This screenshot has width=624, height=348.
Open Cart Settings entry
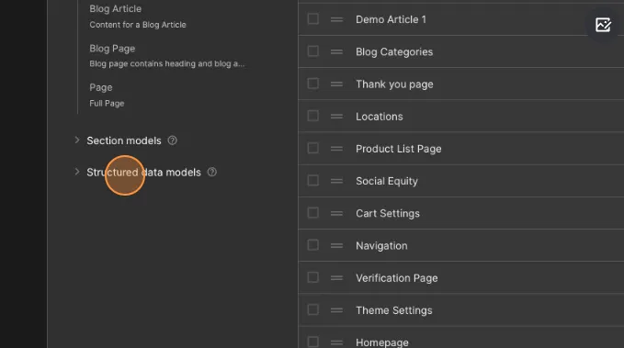(388, 214)
